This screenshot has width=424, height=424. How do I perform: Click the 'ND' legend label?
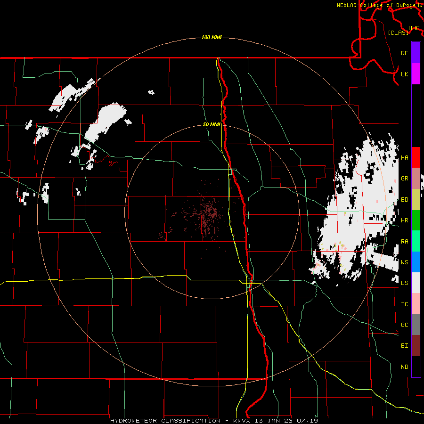(x=404, y=367)
